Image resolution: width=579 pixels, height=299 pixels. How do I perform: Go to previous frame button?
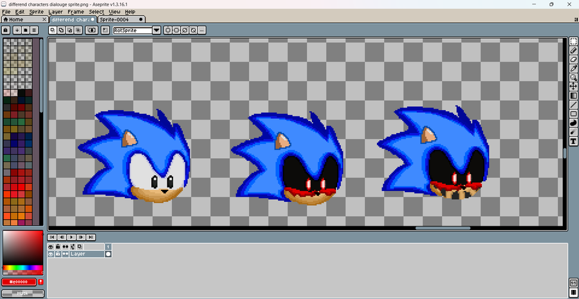click(62, 237)
